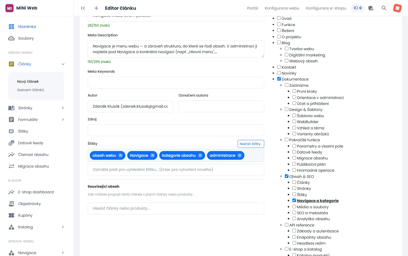This screenshot has width=408, height=256.
Task: Remove the 'Navigace' tag with its x icon
Action: point(152,155)
